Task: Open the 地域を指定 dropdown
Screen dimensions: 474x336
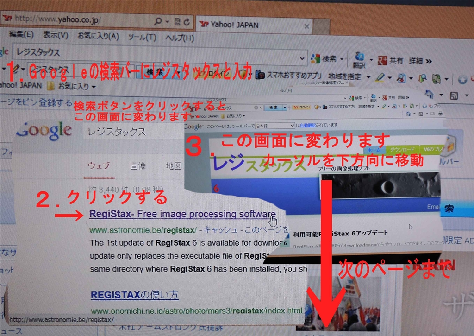Action: coord(349,76)
